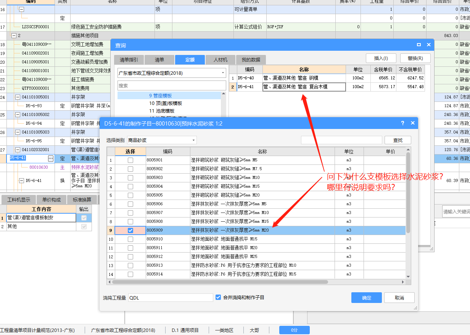Click the 80010630 main material code

point(39,167)
